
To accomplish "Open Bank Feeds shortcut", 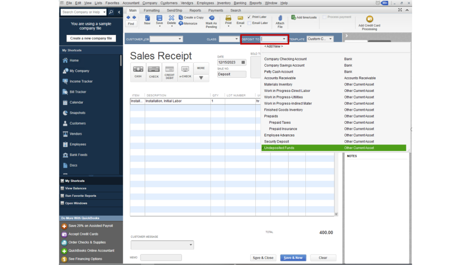I will [x=78, y=155].
